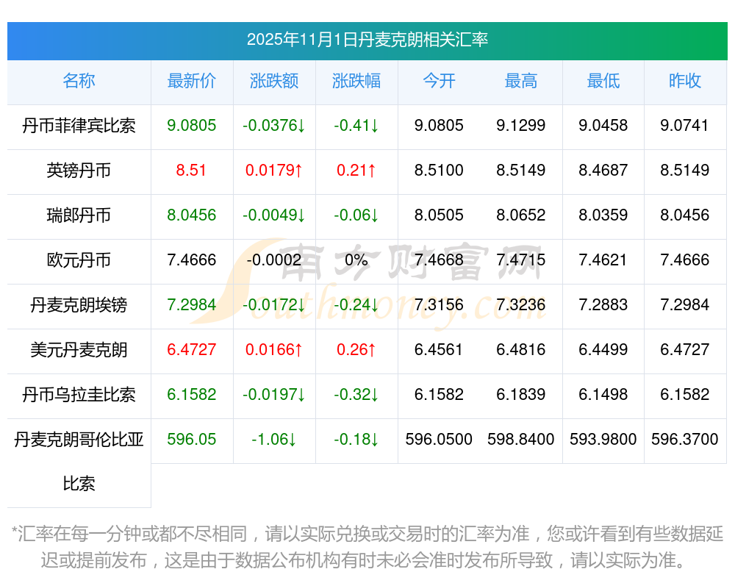Image resolution: width=735 pixels, height=583 pixels.
Task: Click change amount -1.06↓
Action: pos(274,439)
